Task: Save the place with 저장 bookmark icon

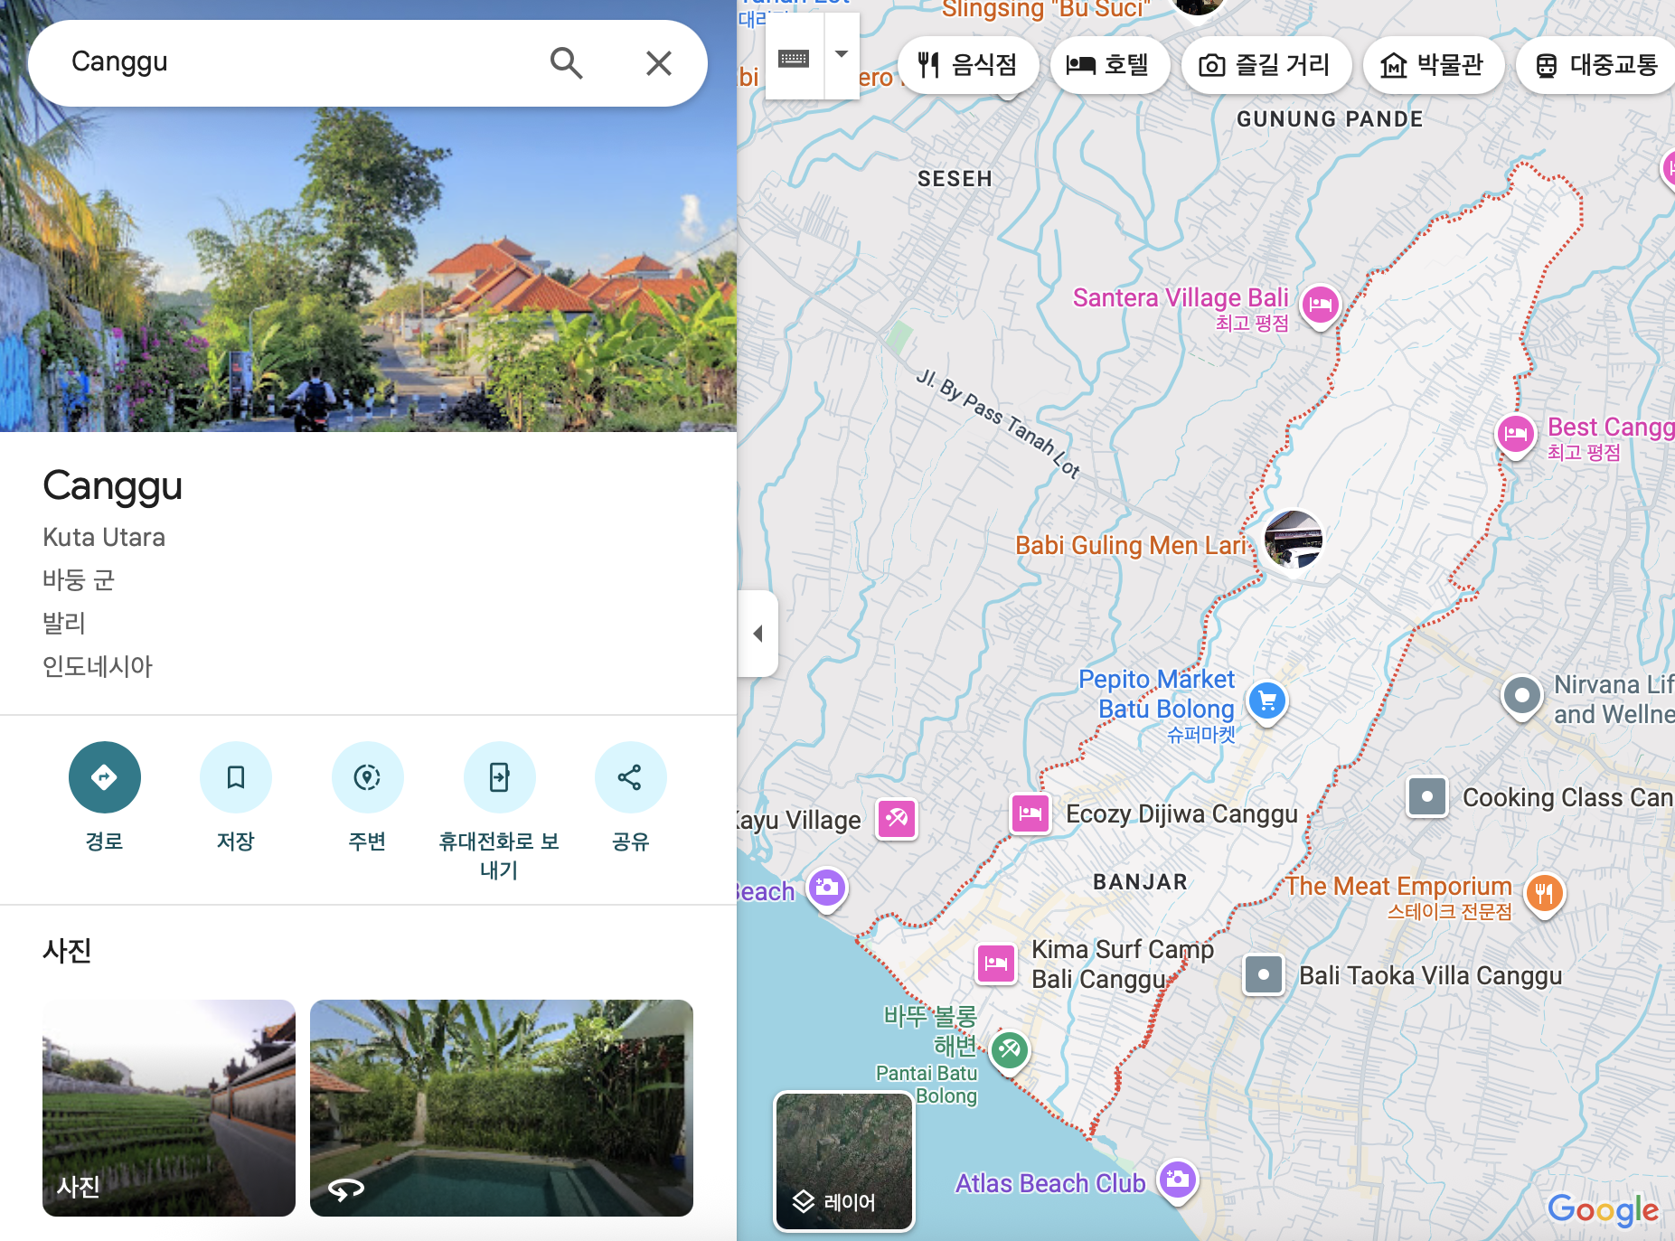Action: 236,777
